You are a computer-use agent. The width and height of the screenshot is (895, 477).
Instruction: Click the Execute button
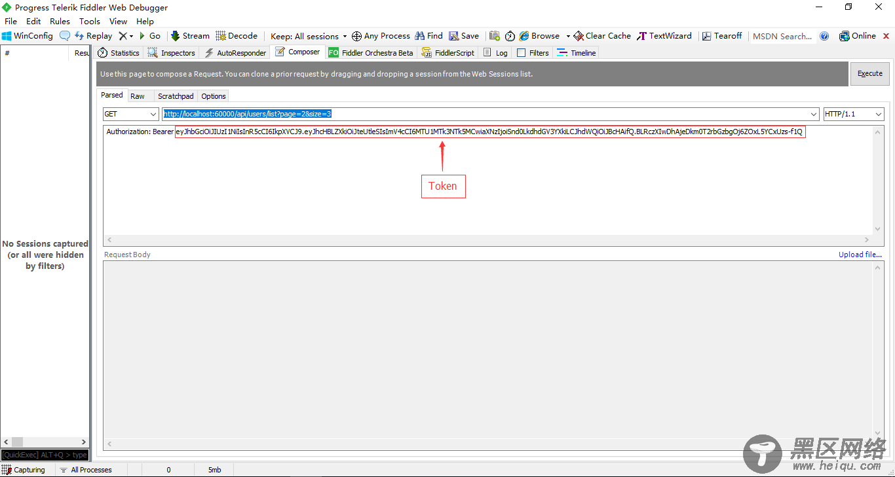click(x=870, y=73)
